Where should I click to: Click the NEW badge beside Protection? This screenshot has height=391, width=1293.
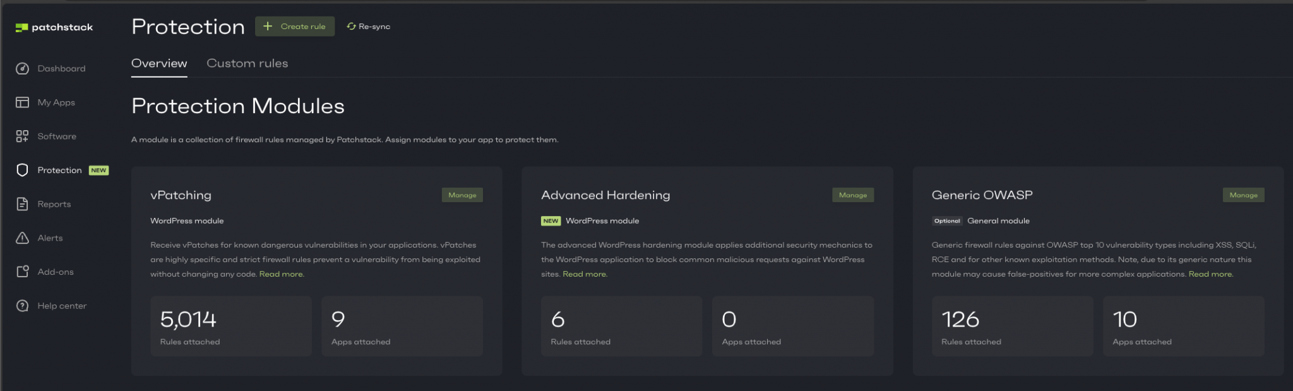click(98, 171)
